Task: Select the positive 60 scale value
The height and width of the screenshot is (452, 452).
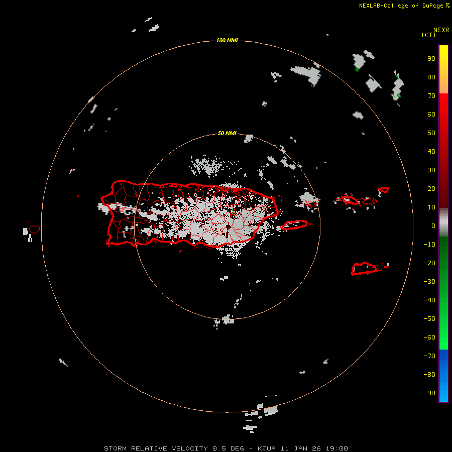Action: [431, 115]
